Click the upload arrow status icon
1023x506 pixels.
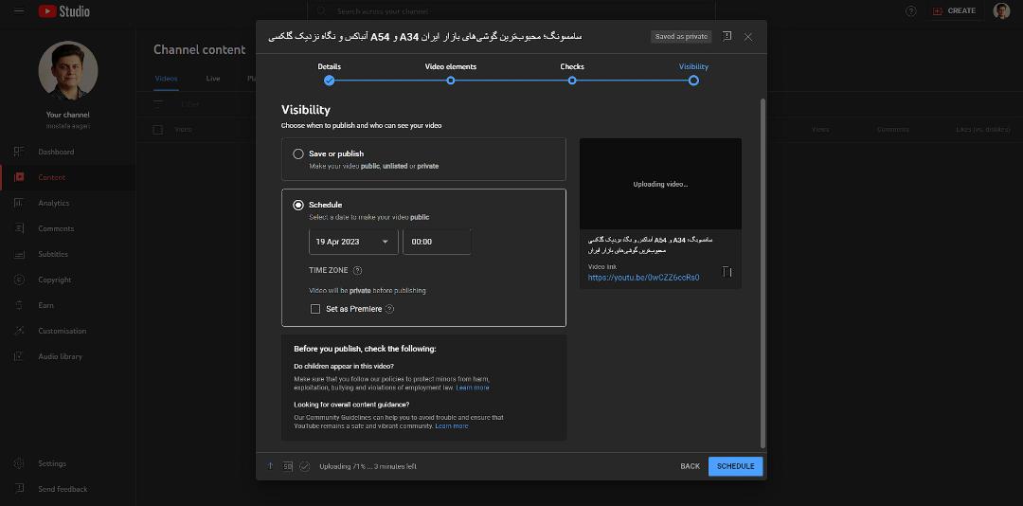click(x=270, y=466)
